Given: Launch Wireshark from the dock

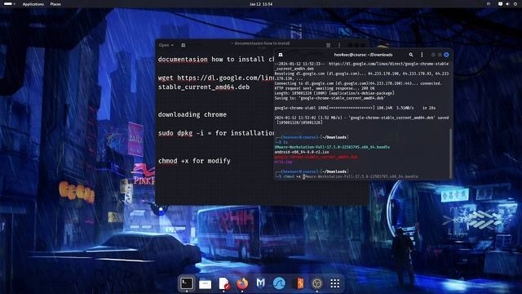Looking at the screenshot, I should tap(279, 283).
